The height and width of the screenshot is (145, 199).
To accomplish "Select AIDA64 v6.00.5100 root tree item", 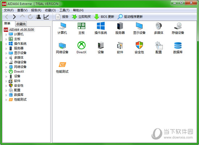I will 19,30.
